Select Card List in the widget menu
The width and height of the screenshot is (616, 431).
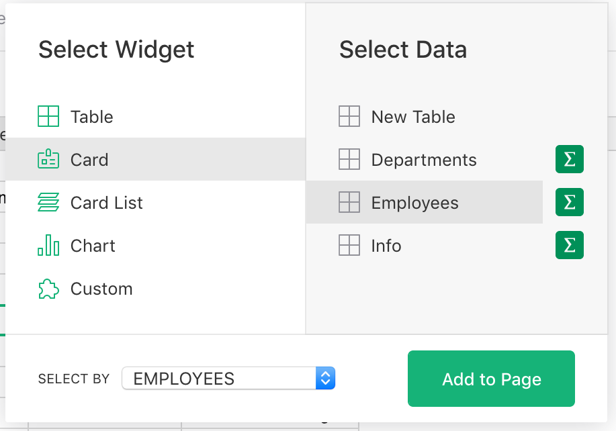[105, 202]
